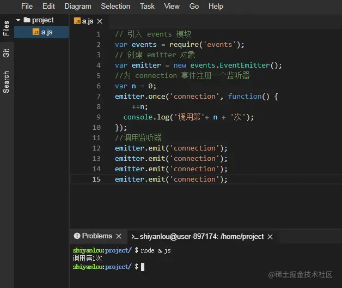The image size is (342, 288).
Task: Click the emit call on line 15
Action: pyautogui.click(x=171, y=179)
